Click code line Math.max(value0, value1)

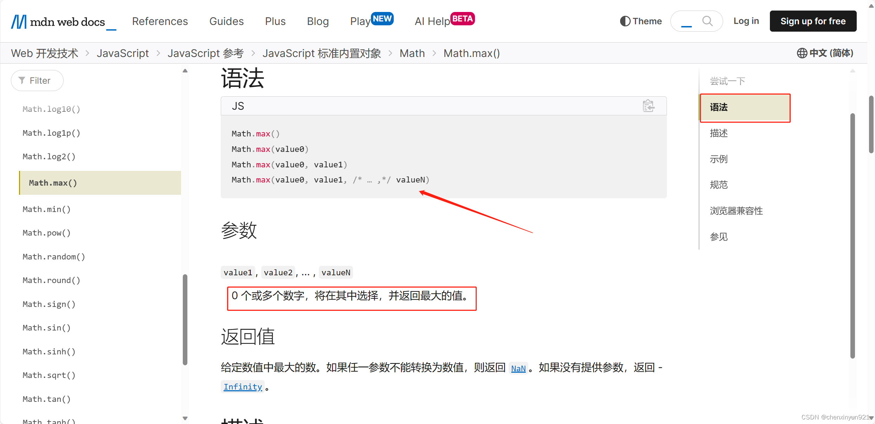[289, 165]
